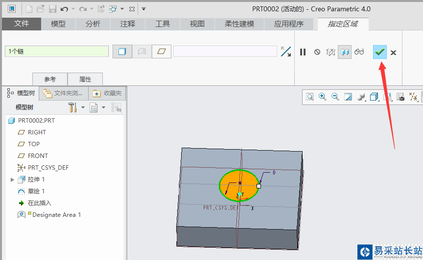
Task: Click the tree filter search icon
Action: (116, 107)
